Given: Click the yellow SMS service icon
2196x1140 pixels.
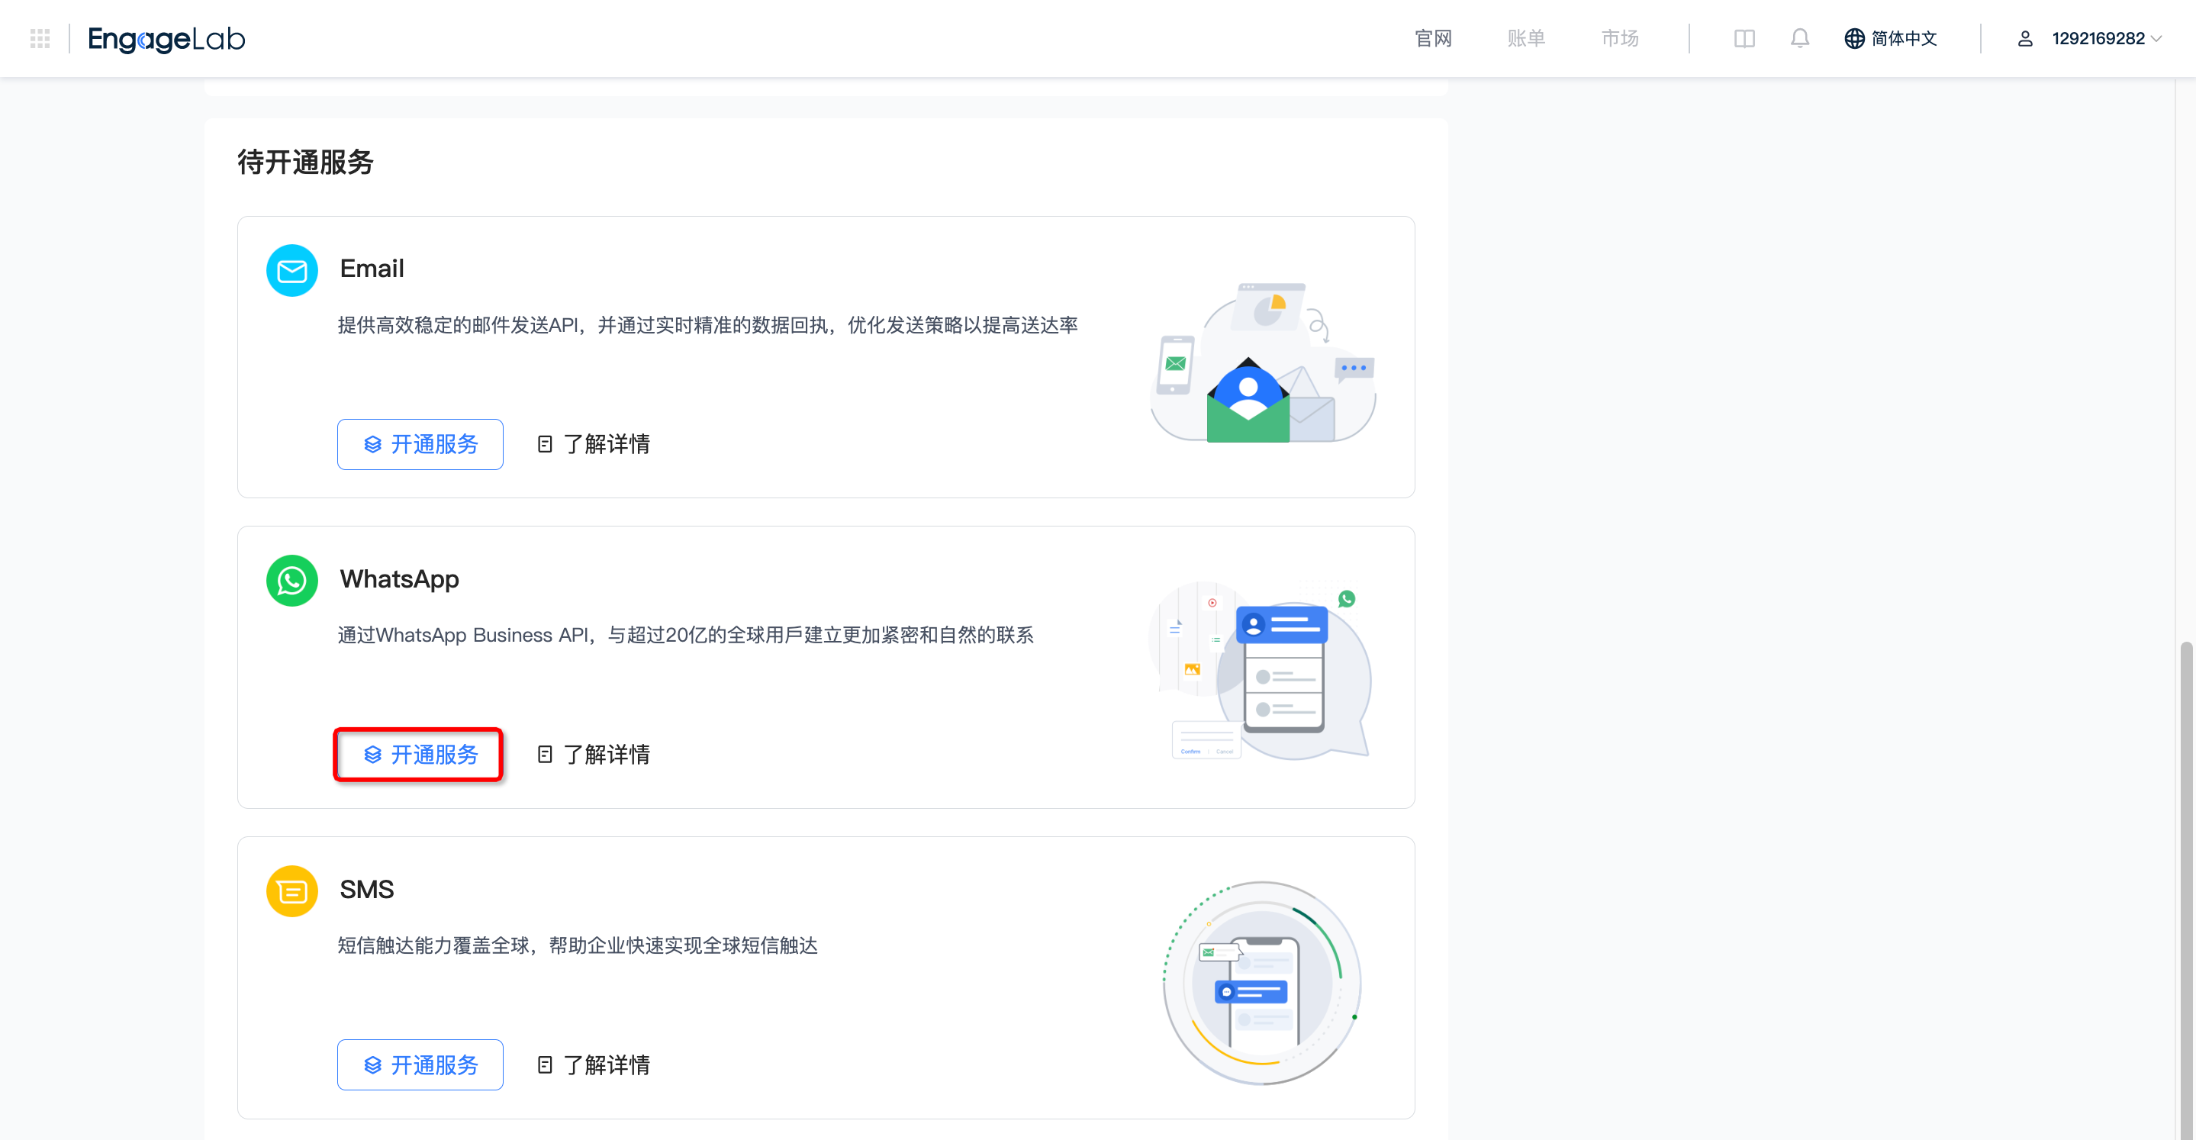Looking at the screenshot, I should pyautogui.click(x=292, y=891).
